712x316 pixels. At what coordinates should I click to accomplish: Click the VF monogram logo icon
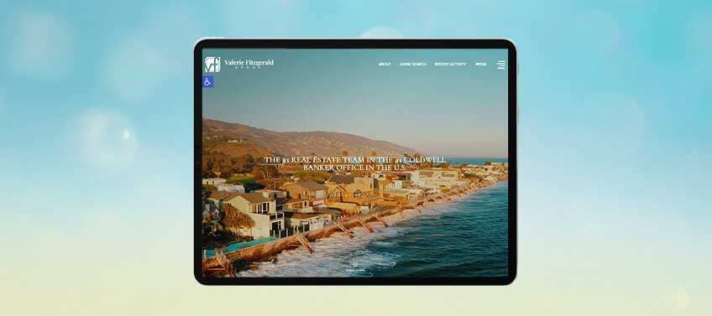[212, 65]
